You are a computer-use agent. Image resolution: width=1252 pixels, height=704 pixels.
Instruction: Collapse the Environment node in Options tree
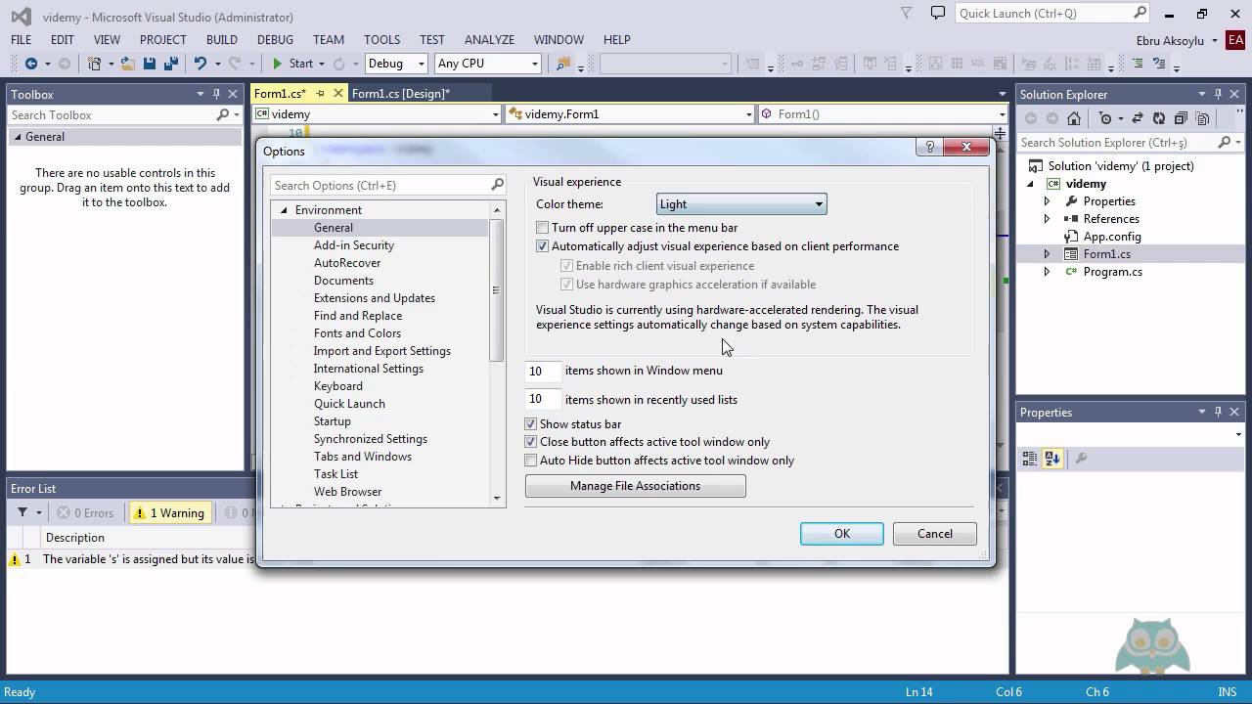285,210
